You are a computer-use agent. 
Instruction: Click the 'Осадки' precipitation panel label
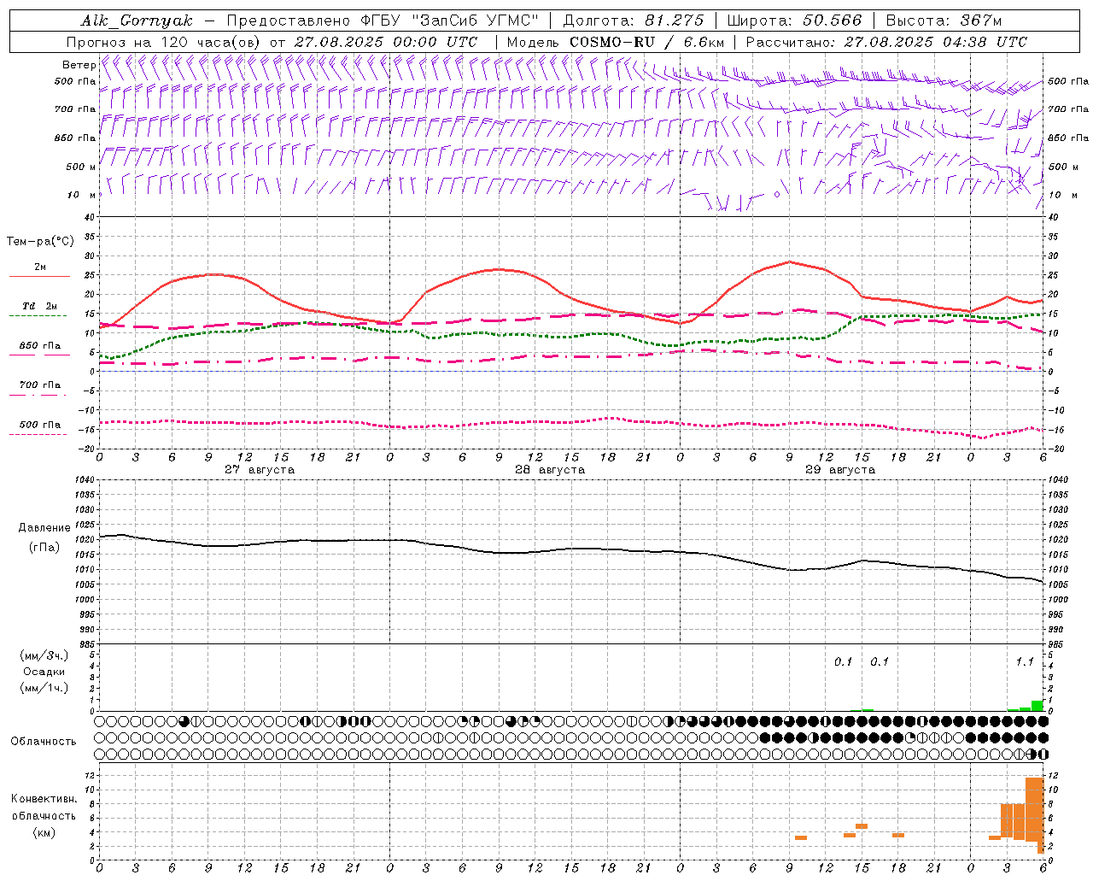tap(44, 672)
